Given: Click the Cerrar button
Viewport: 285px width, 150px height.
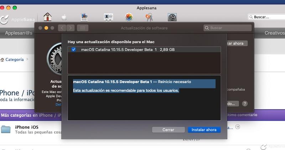Looking at the screenshot, I should click(x=168, y=130).
